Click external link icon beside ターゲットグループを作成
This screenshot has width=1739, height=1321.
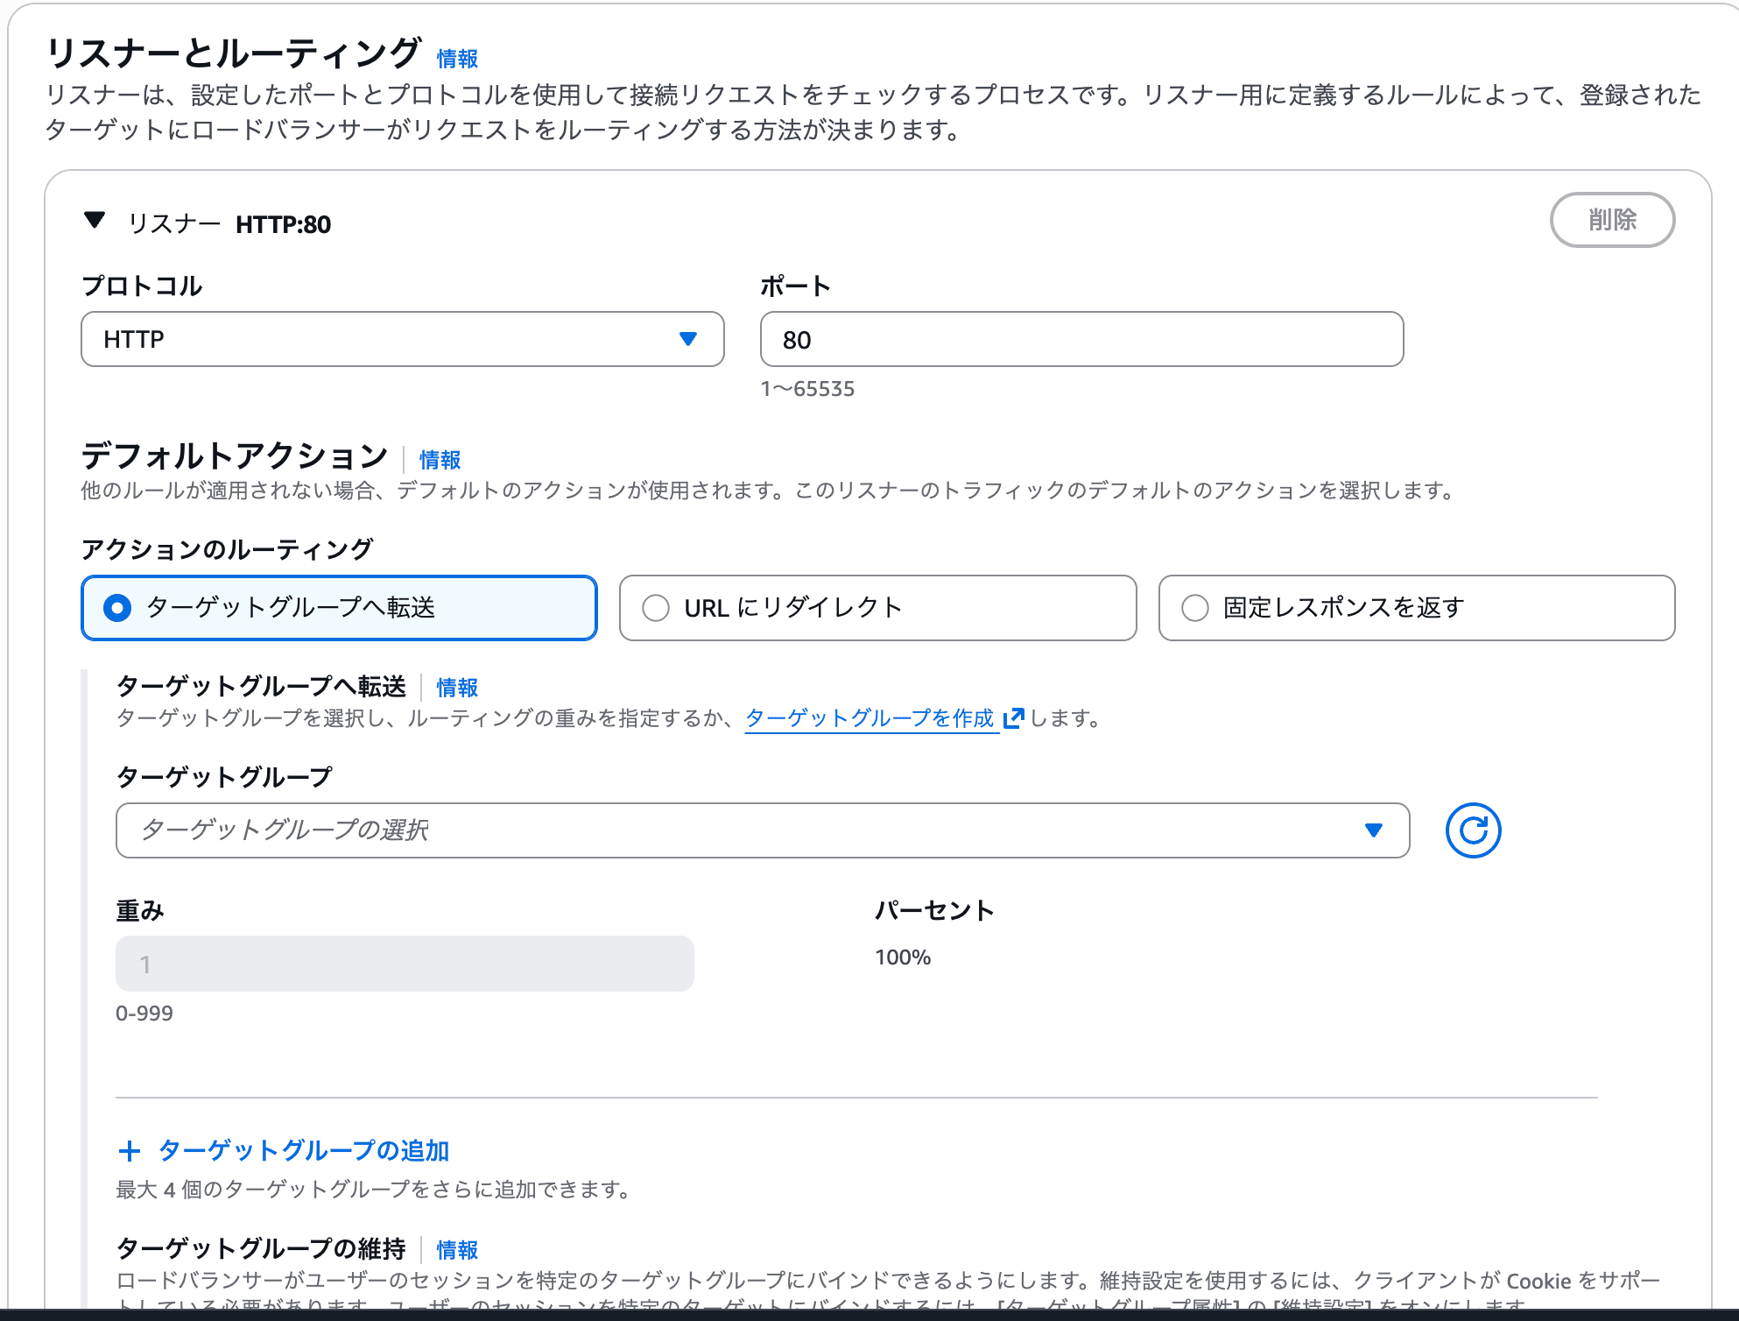pos(1013,718)
